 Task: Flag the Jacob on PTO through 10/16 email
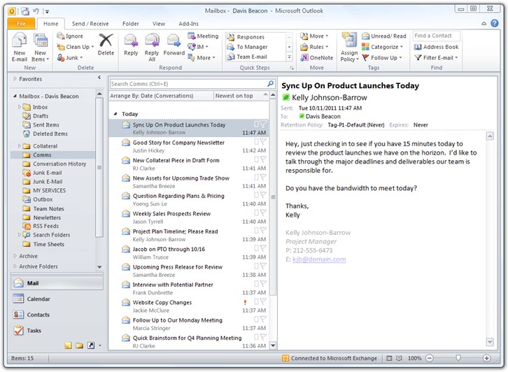tap(263, 248)
